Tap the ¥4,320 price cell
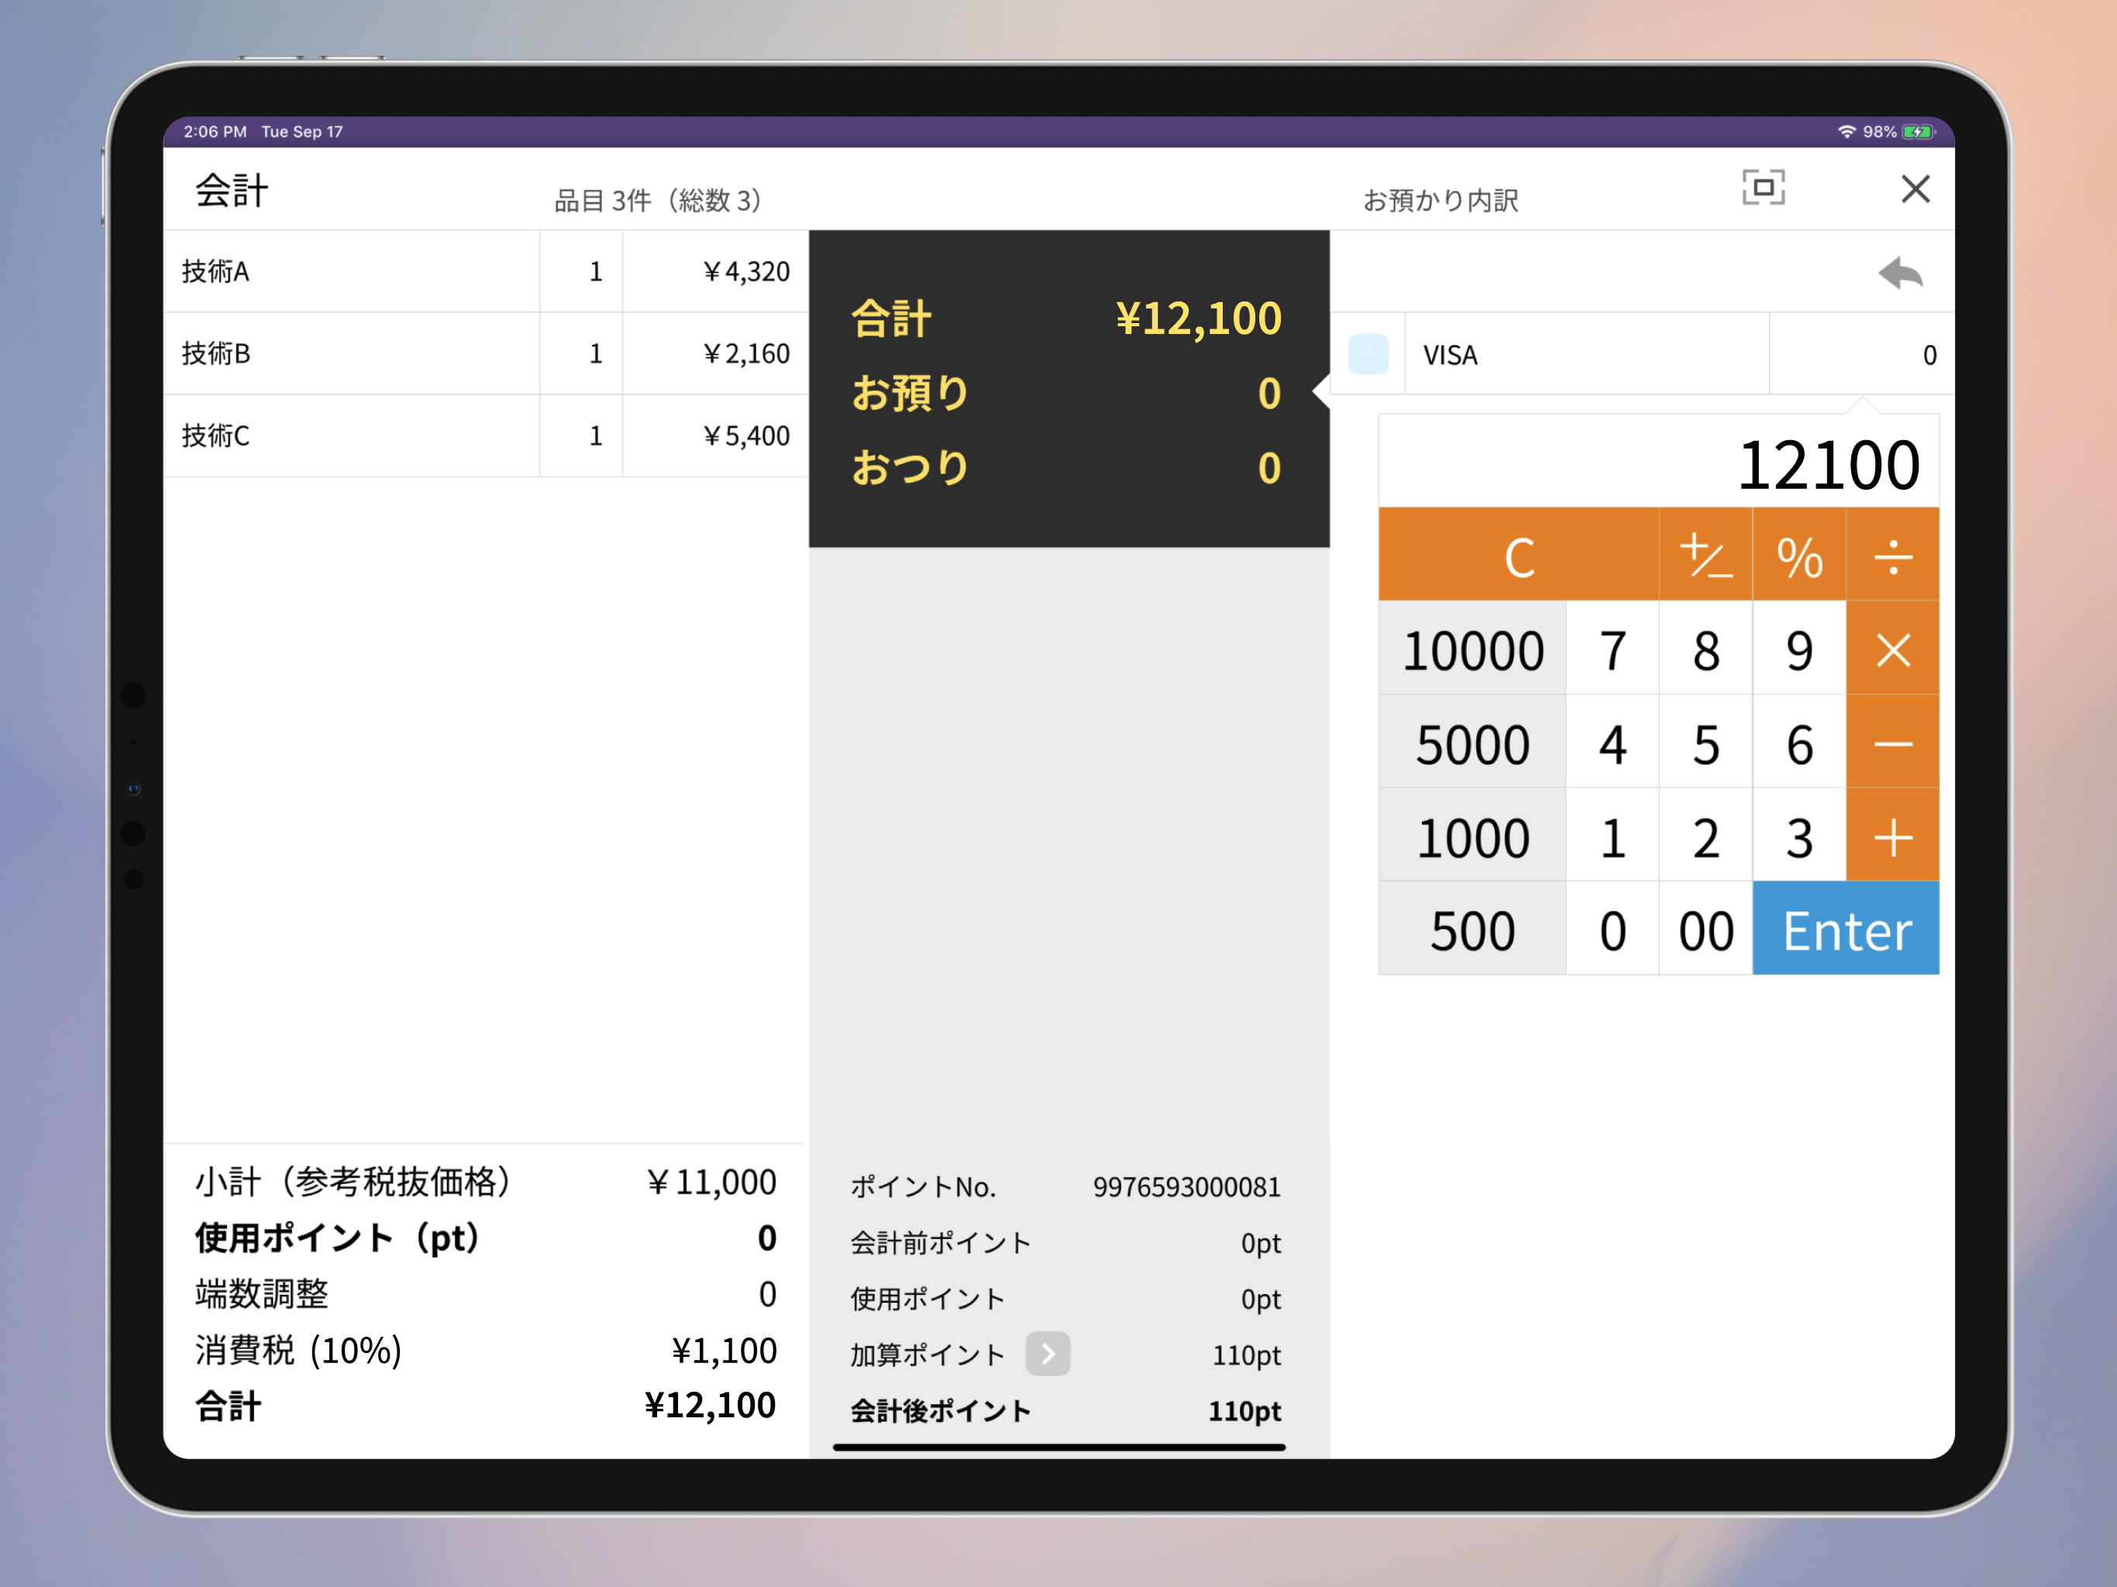The height and width of the screenshot is (1587, 2117). click(x=716, y=271)
